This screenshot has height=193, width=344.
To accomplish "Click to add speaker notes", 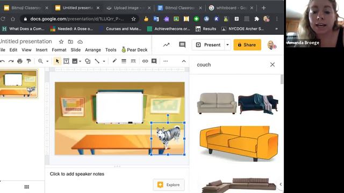I will [x=77, y=174].
